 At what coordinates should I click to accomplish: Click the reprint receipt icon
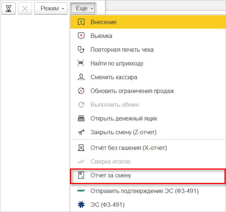click(x=81, y=49)
